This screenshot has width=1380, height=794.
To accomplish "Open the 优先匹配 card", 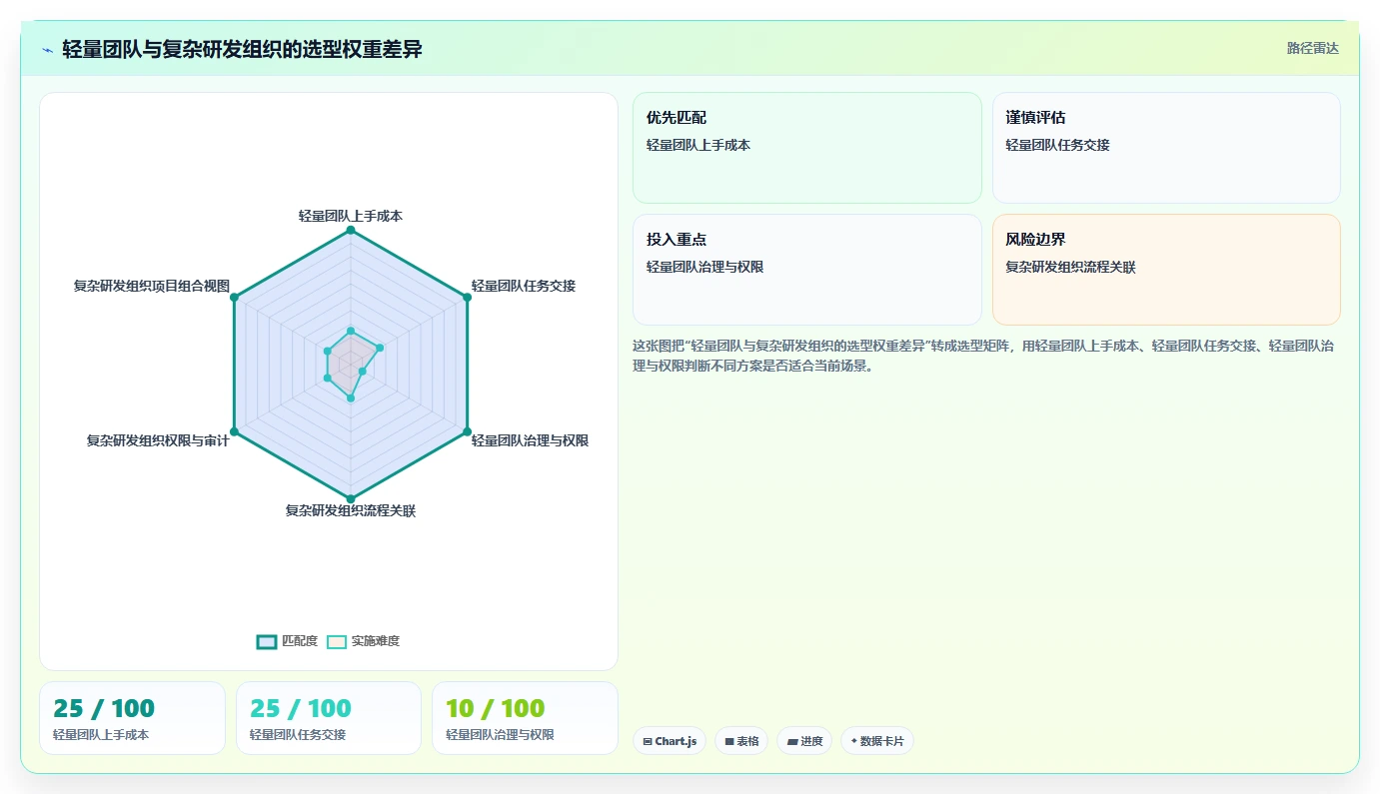I will pyautogui.click(x=807, y=148).
